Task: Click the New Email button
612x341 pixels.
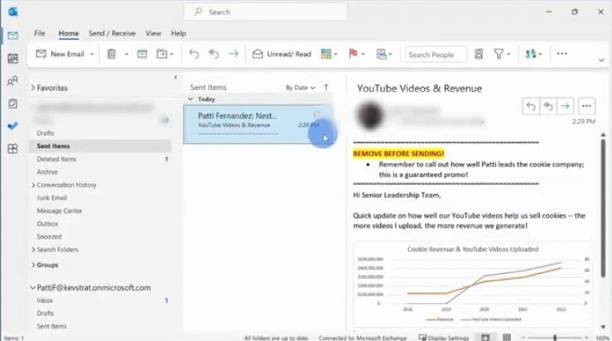Action: [60, 54]
